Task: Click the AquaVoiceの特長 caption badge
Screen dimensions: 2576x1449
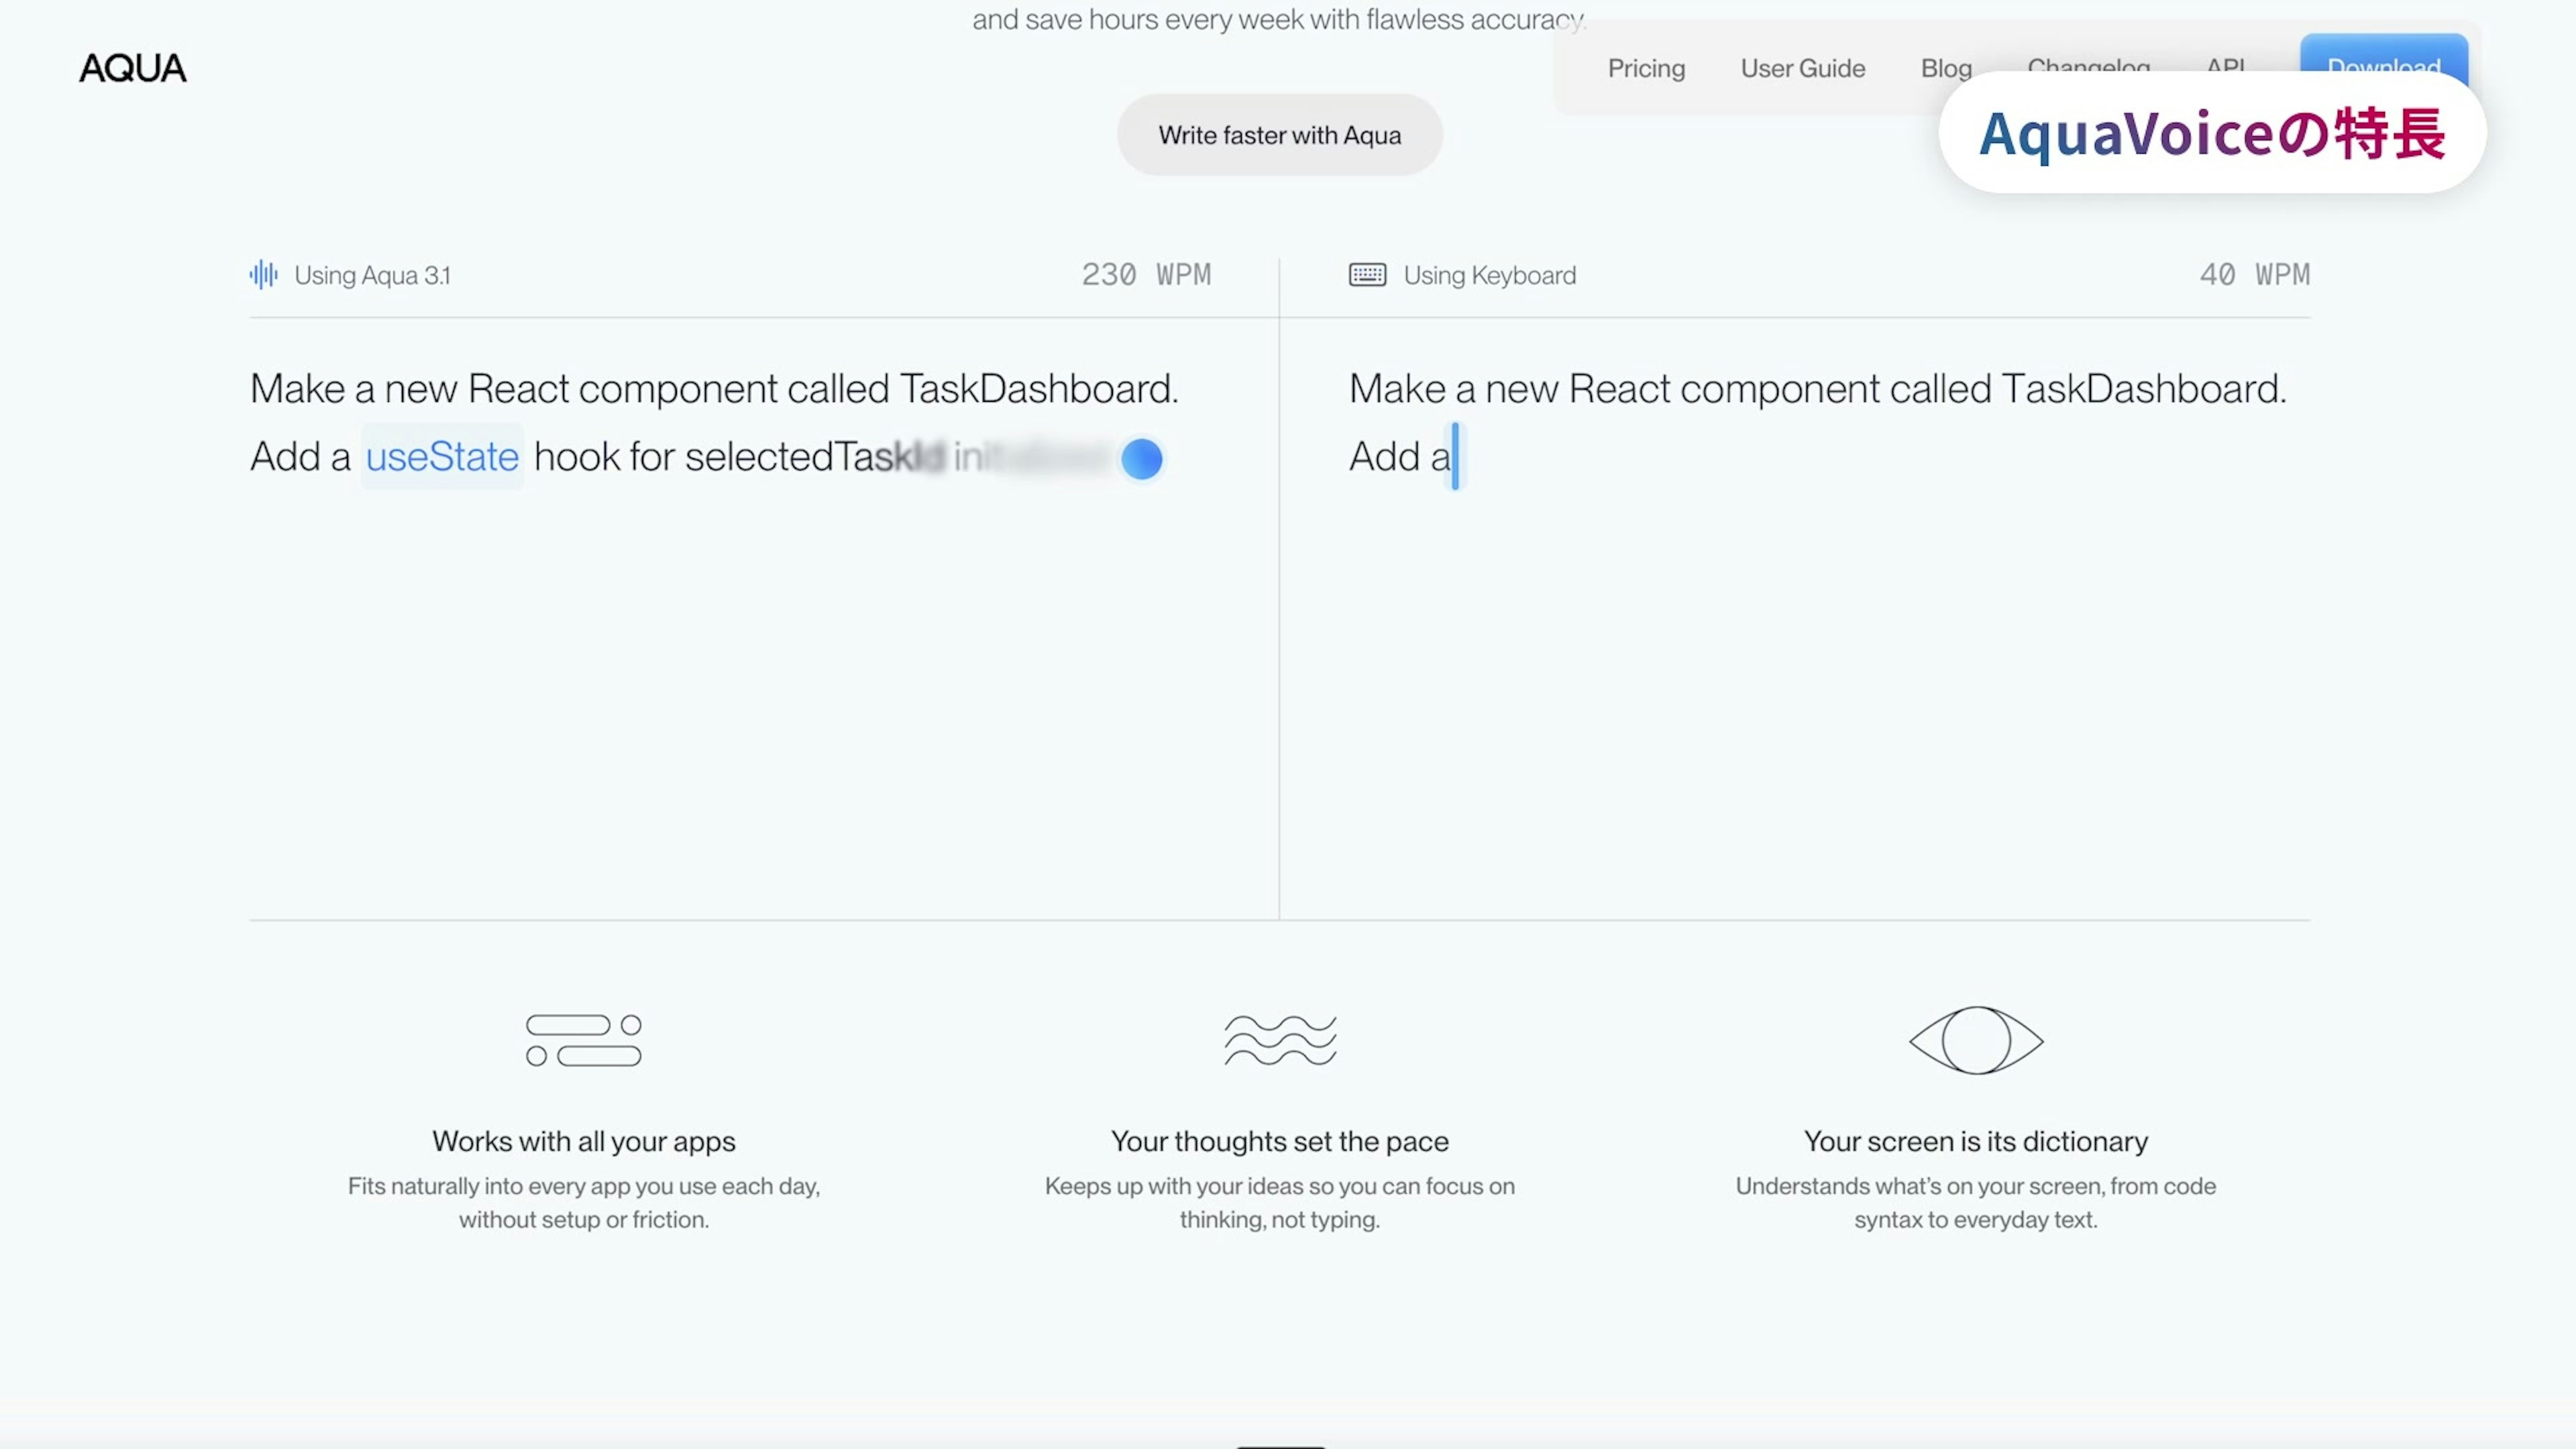Action: click(x=2212, y=133)
